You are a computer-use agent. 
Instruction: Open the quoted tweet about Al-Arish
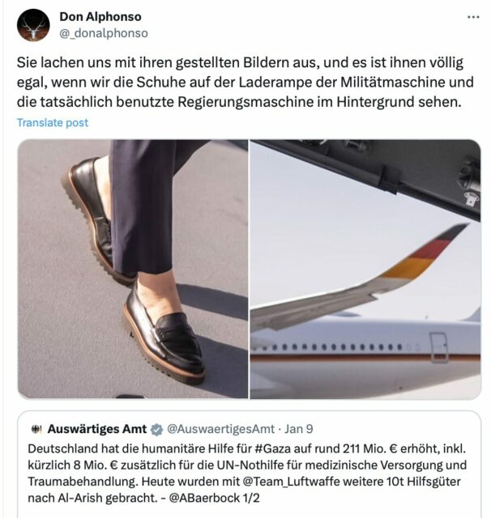point(249,464)
